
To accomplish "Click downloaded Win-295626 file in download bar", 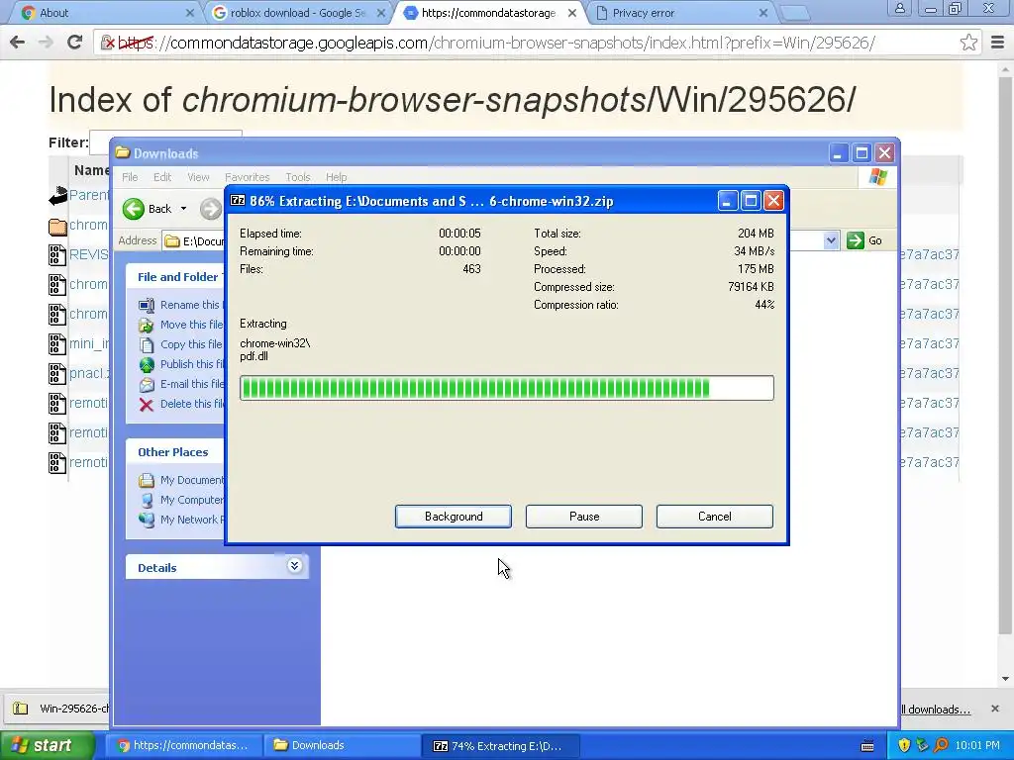I will point(58,709).
